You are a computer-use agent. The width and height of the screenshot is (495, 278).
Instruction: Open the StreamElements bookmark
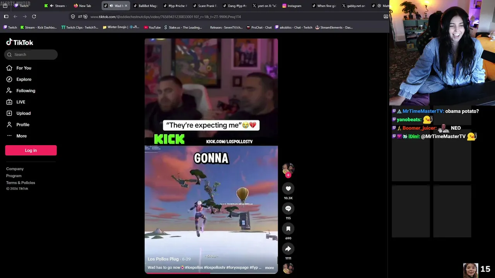coord(334,27)
